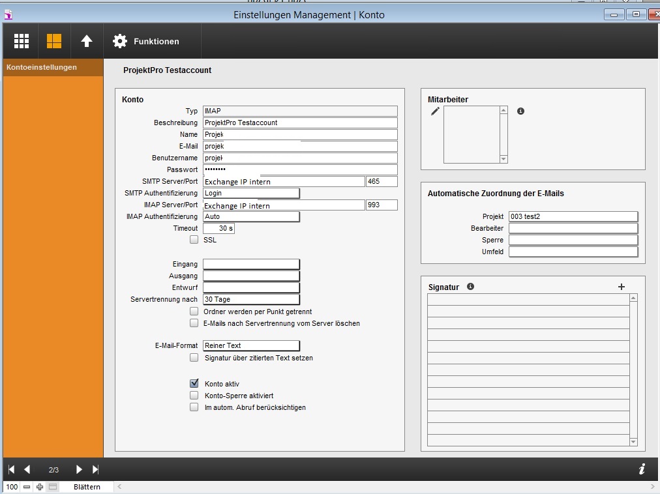Go to the next record

point(79,469)
